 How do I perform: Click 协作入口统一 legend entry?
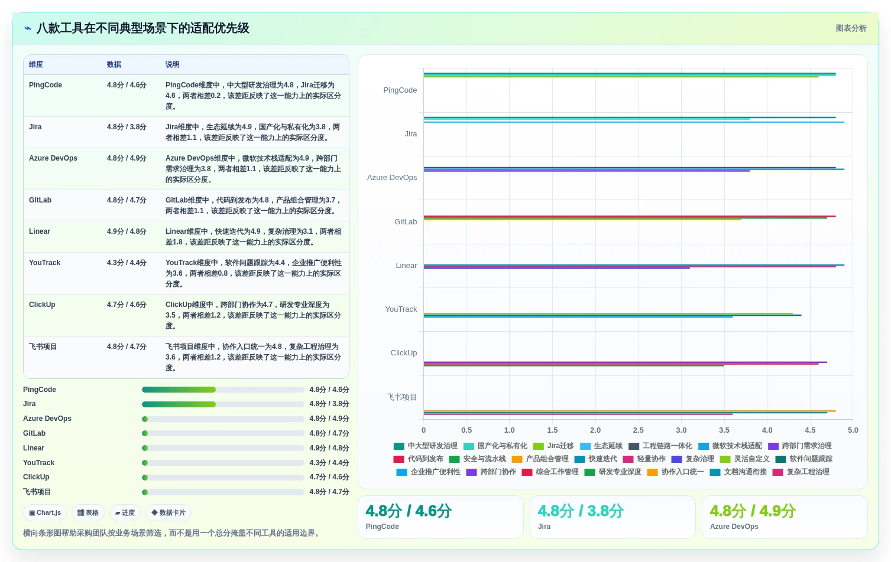tap(676, 472)
